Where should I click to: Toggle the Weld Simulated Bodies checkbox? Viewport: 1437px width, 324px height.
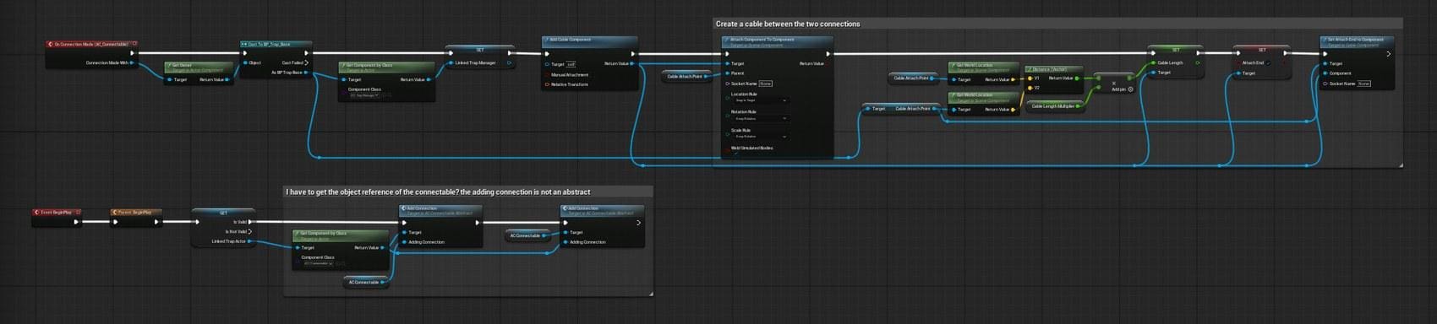[736, 154]
